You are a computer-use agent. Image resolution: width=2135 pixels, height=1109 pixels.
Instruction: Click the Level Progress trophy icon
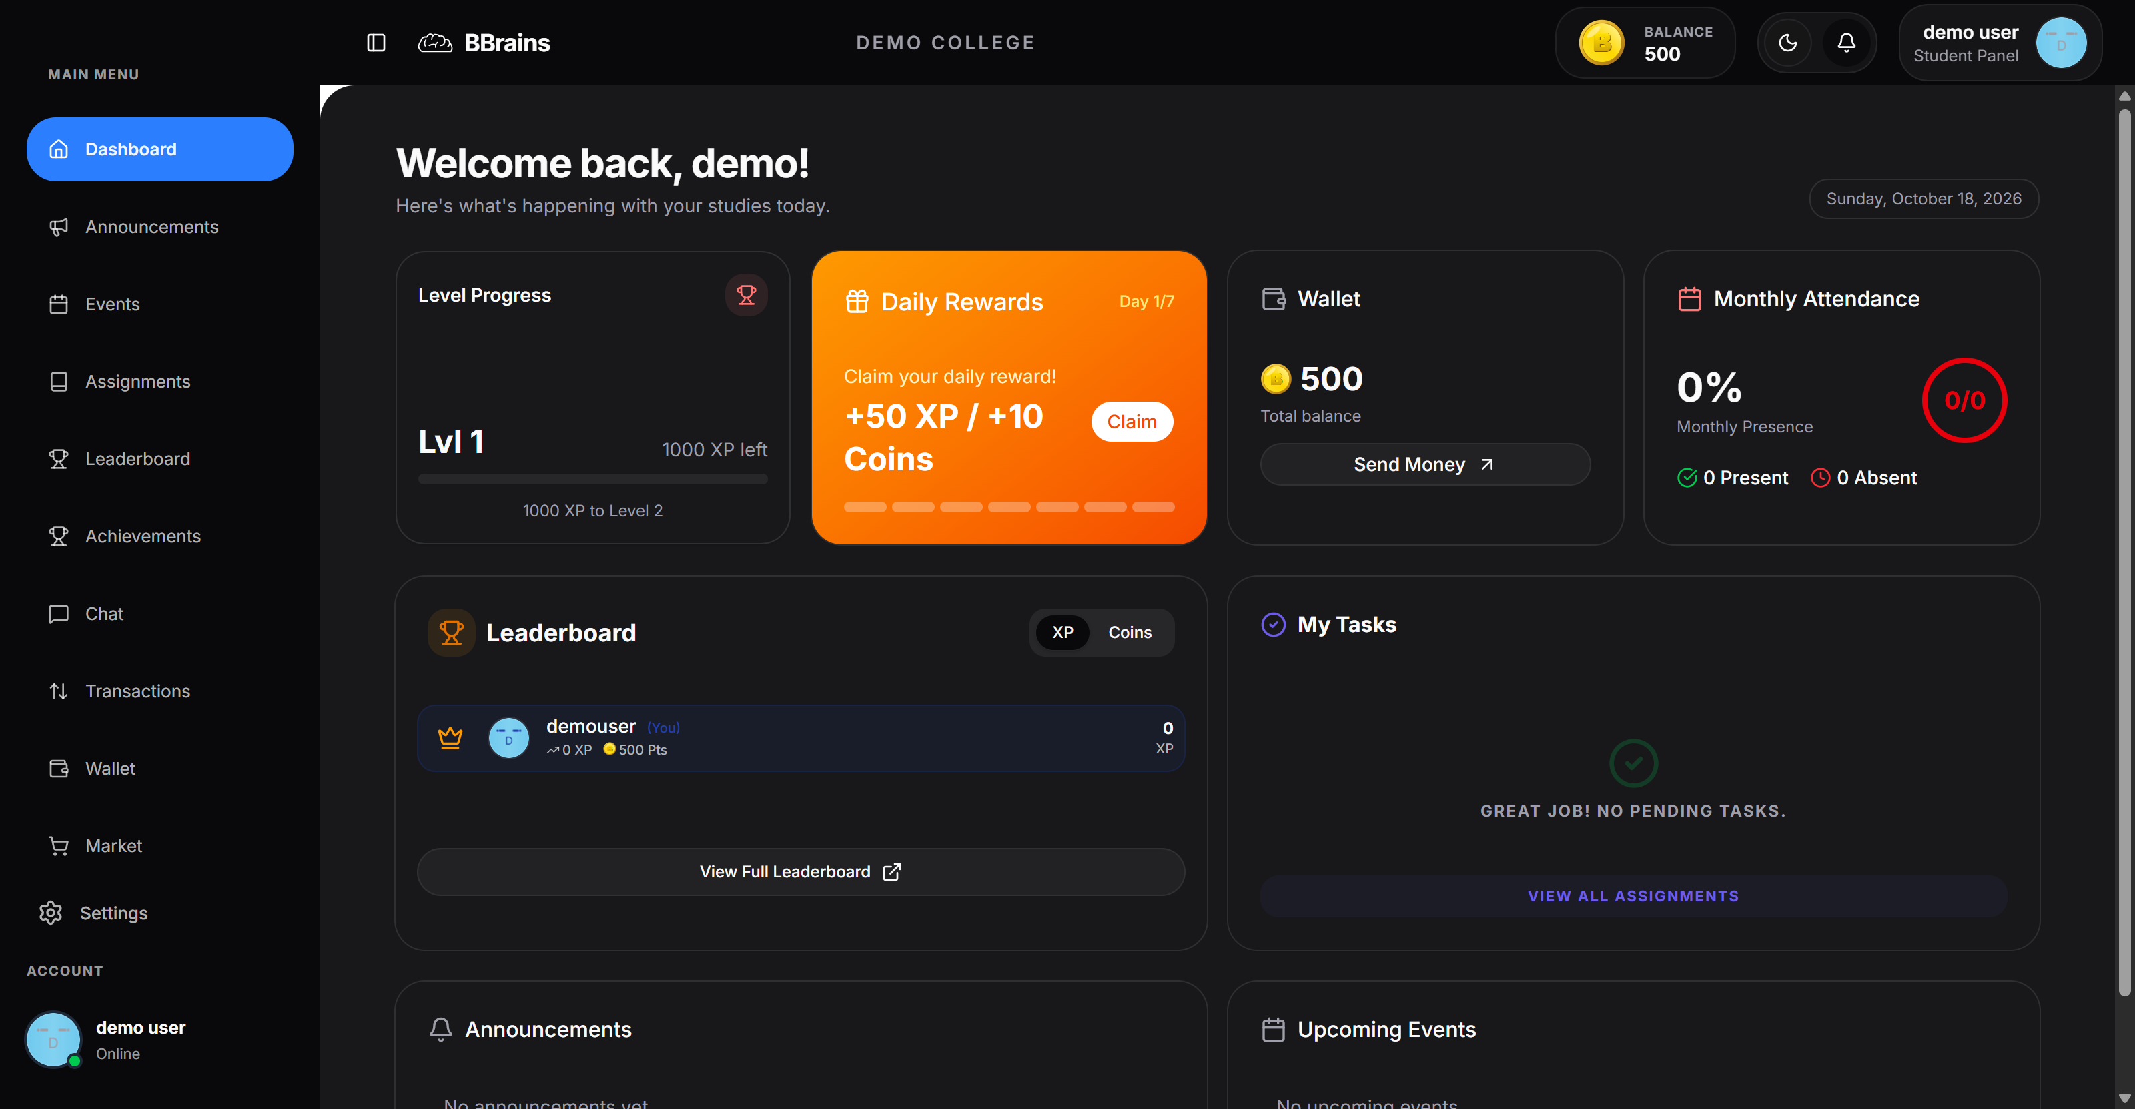(x=746, y=295)
